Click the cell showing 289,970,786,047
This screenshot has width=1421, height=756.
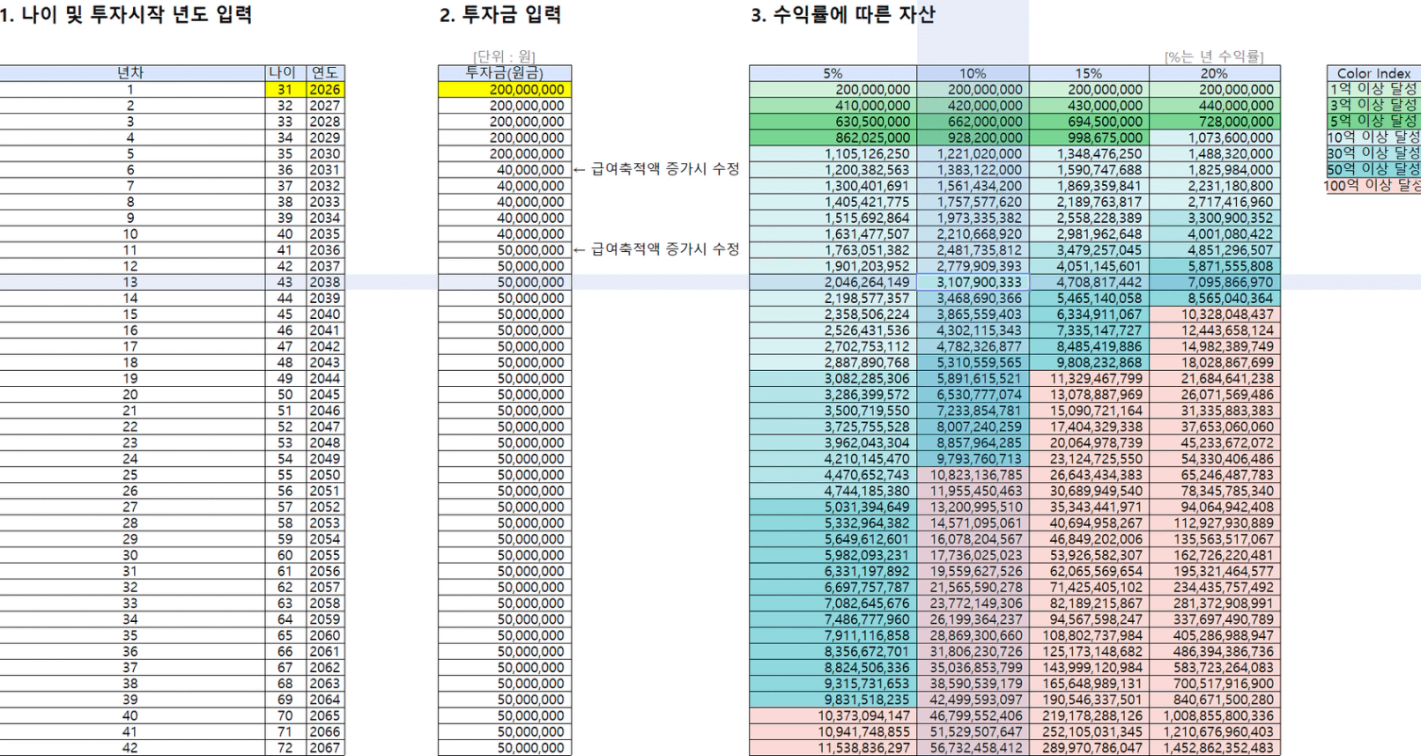pyautogui.click(x=1089, y=748)
